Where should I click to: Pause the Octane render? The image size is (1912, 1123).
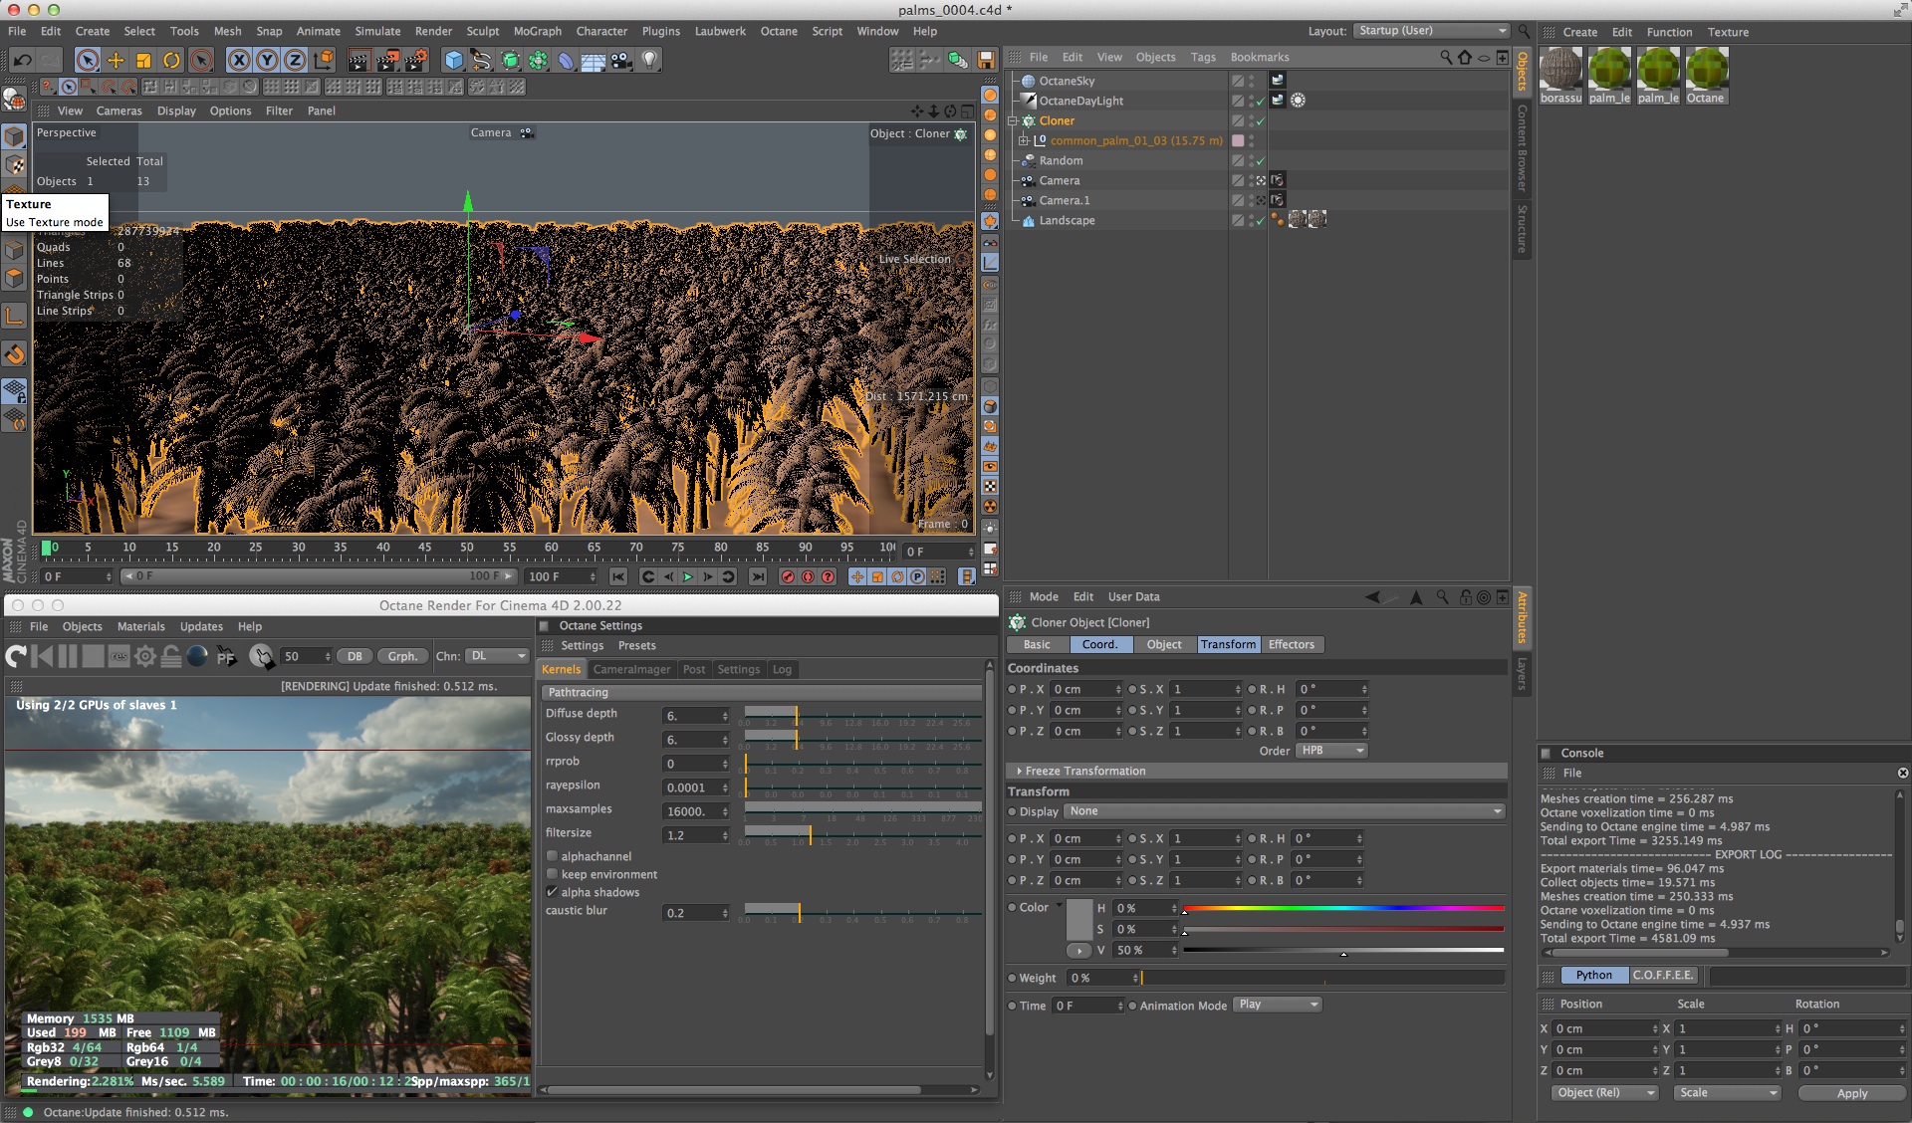[68, 656]
